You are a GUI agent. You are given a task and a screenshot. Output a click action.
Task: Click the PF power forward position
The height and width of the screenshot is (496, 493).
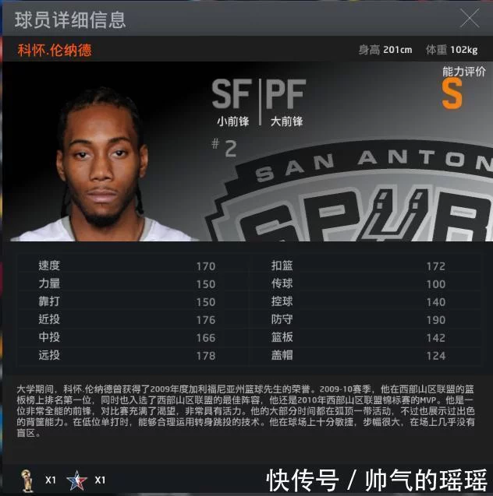click(286, 103)
